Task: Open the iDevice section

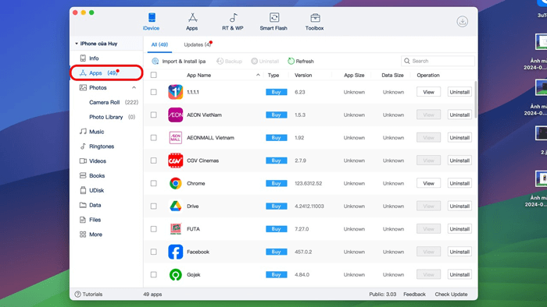Action: 151,22
